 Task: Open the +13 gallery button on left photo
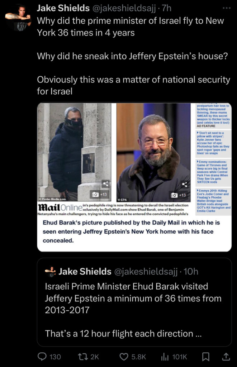(x=100, y=195)
